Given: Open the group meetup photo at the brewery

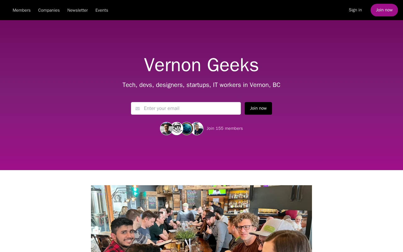Looking at the screenshot, I should [201, 219].
